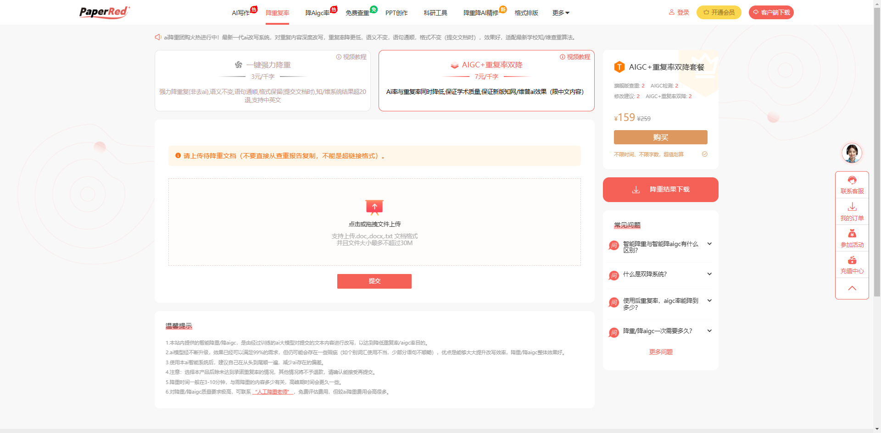Screen dimensions: 881x433
Task: Click the info icon beside gray 视频教程
Action: pos(339,57)
